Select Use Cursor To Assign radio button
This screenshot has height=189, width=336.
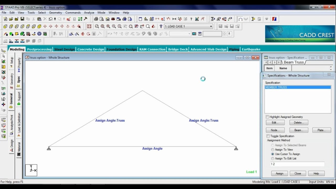[x=273, y=154]
